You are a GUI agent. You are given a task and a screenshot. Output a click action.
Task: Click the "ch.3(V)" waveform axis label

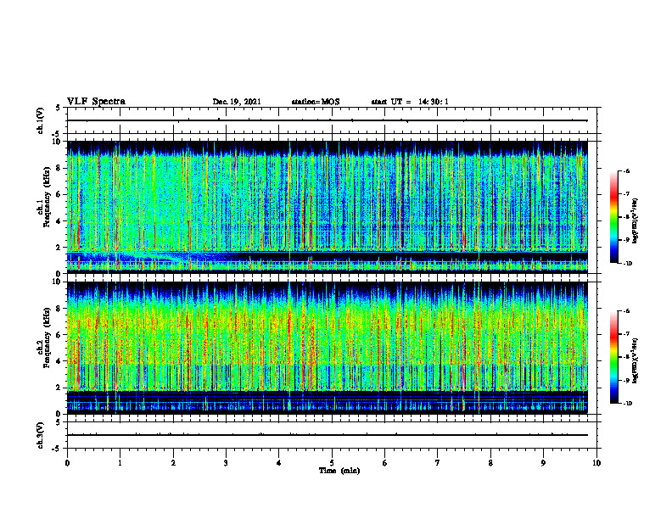(x=40, y=435)
